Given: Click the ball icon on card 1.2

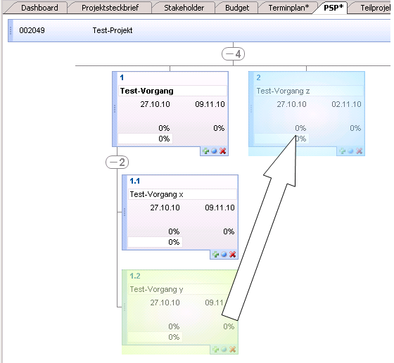Looking at the screenshot, I should coord(224,349).
